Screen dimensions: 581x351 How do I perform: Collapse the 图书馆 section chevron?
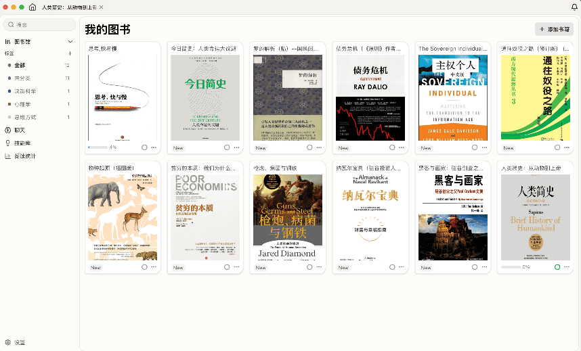tap(70, 42)
